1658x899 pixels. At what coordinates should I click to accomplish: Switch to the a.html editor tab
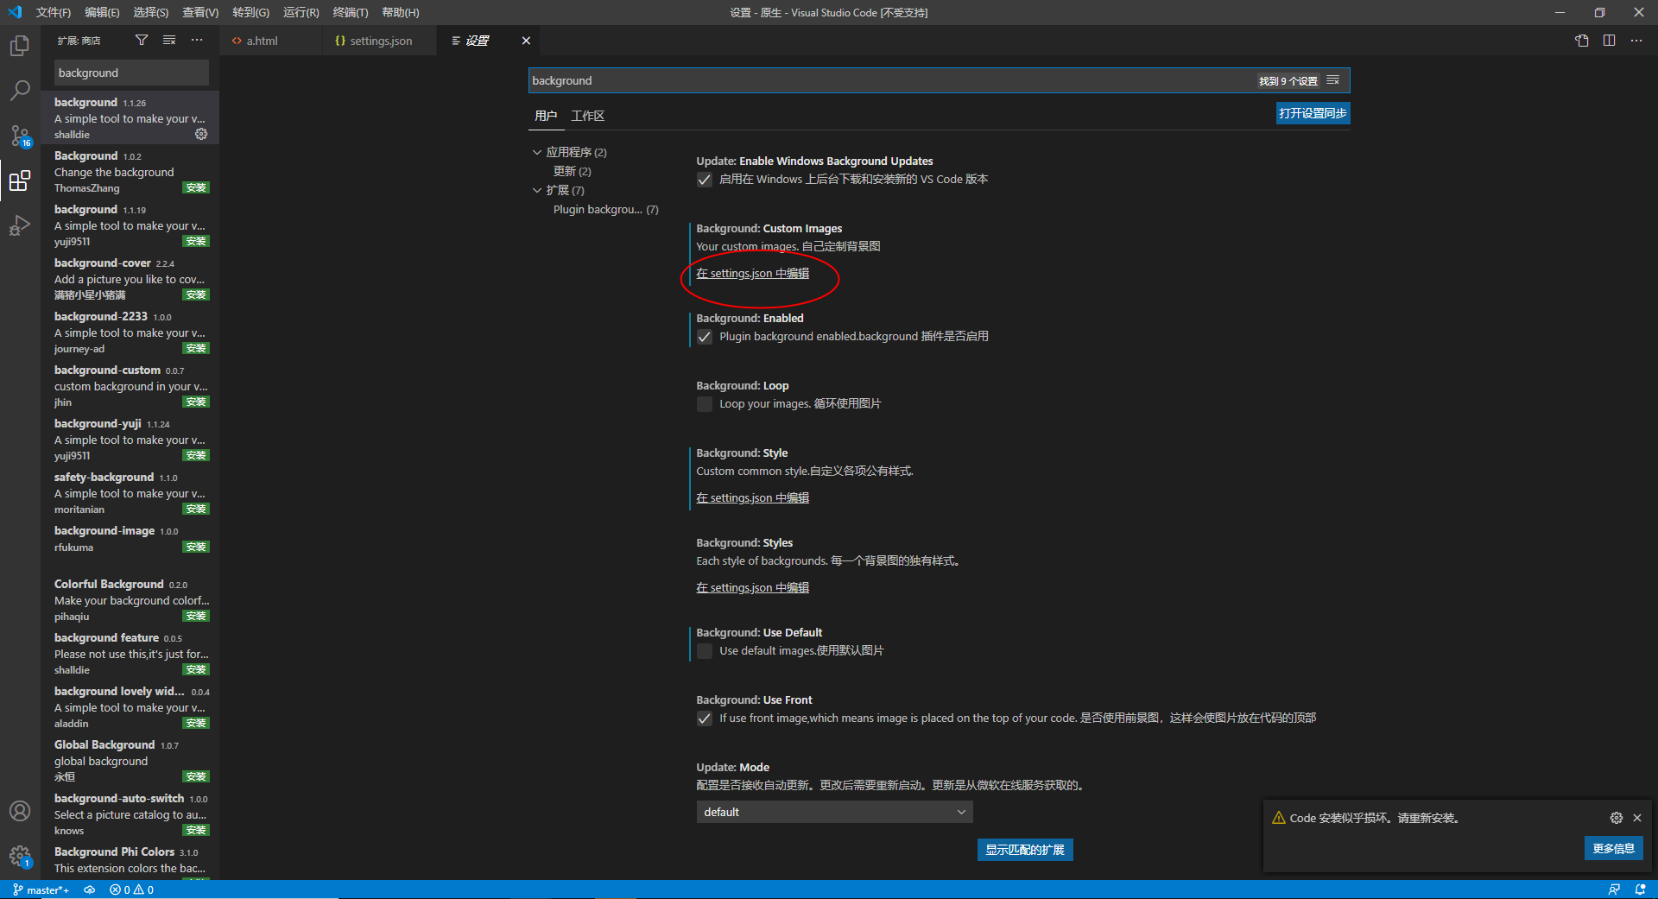tap(263, 41)
